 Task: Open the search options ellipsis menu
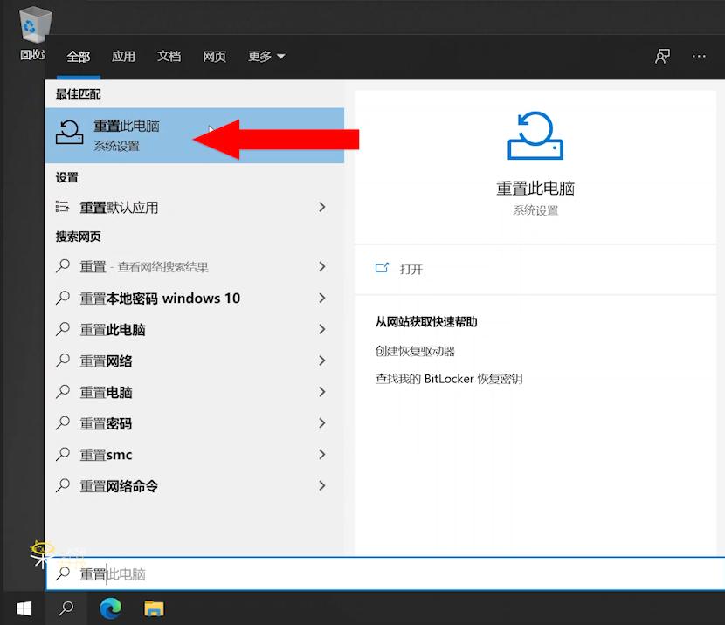pyautogui.click(x=699, y=56)
